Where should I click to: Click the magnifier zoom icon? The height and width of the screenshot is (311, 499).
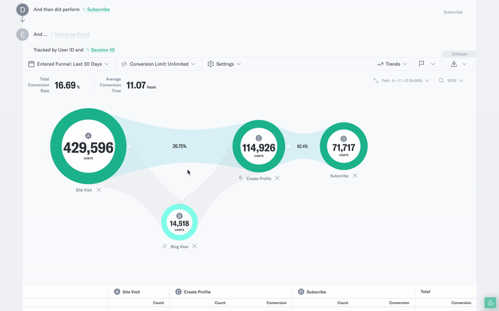[x=441, y=81]
